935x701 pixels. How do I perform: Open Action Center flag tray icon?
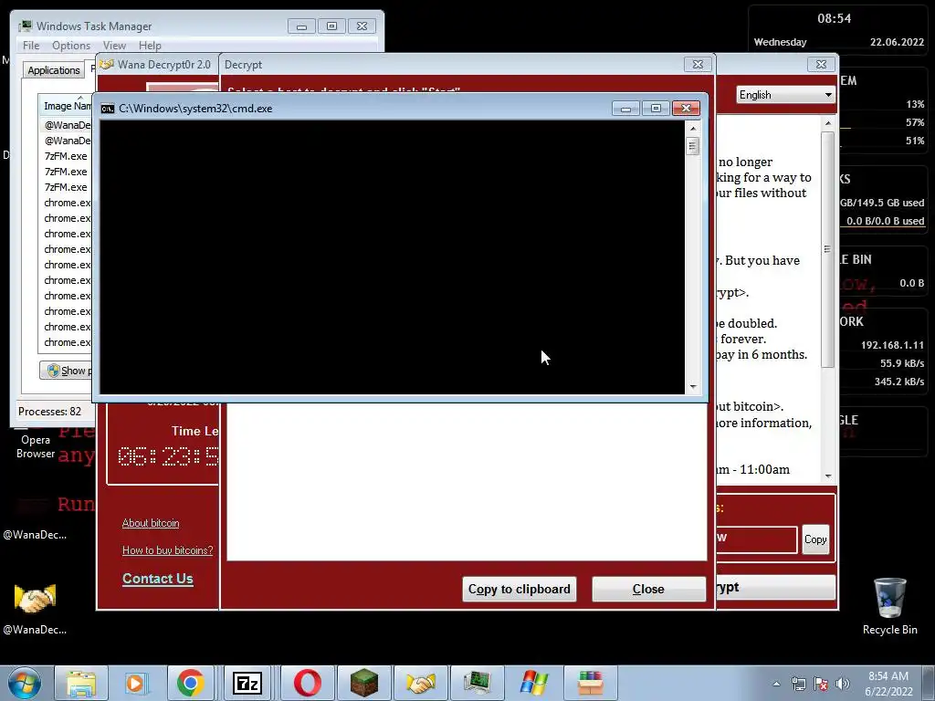pyautogui.click(x=821, y=684)
